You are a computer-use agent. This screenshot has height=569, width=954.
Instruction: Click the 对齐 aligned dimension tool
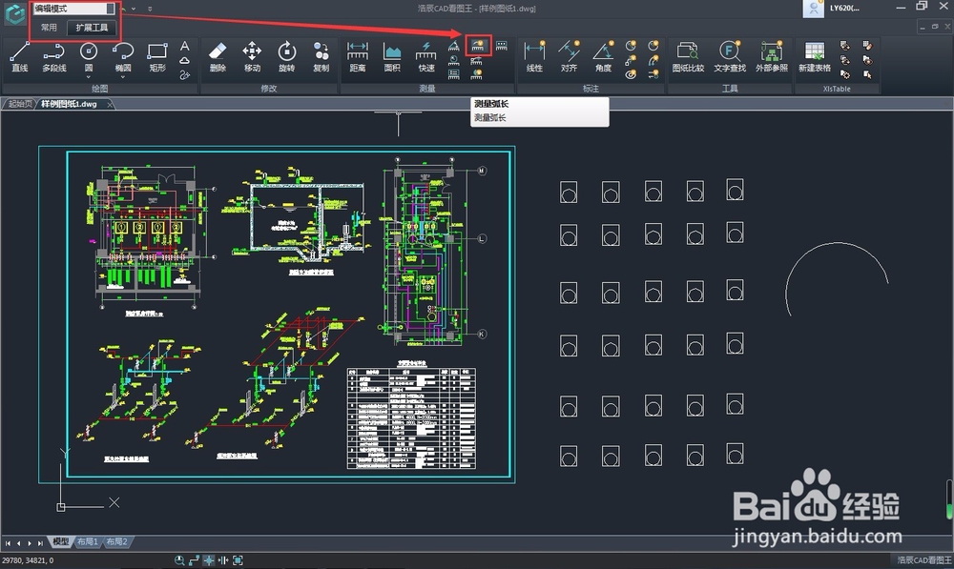coord(569,57)
